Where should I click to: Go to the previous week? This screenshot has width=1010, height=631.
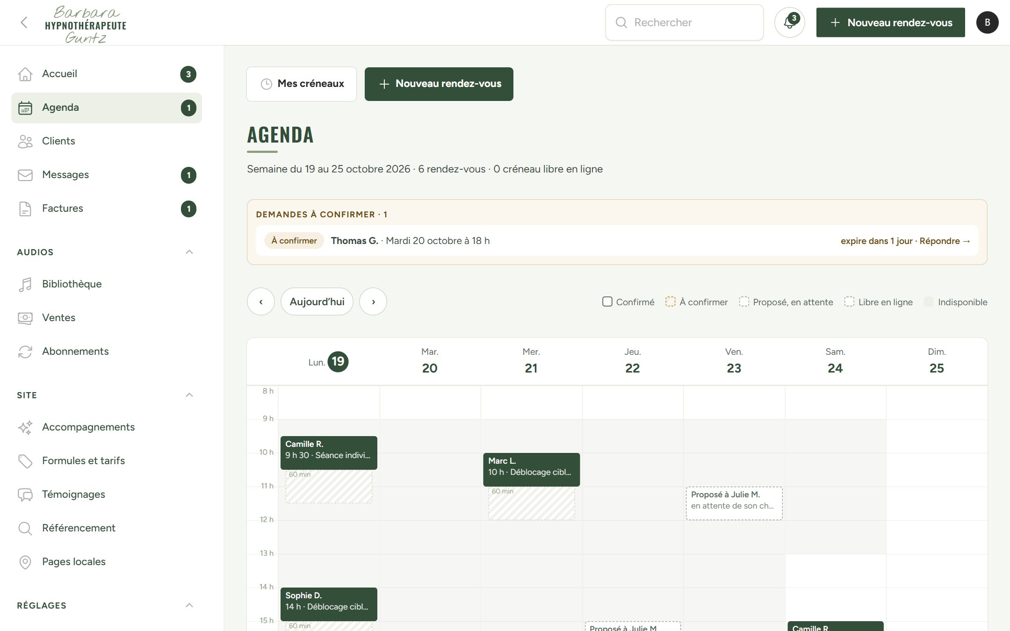[261, 301]
